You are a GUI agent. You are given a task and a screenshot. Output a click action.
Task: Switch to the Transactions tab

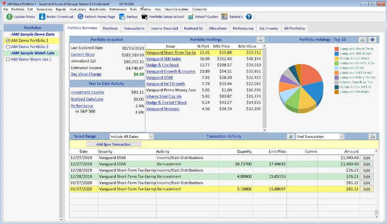134,28
